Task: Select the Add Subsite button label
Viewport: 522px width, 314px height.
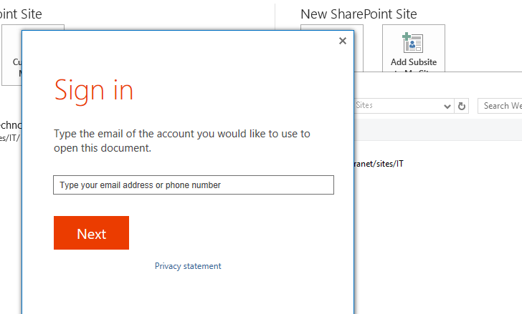Action: coord(413,62)
